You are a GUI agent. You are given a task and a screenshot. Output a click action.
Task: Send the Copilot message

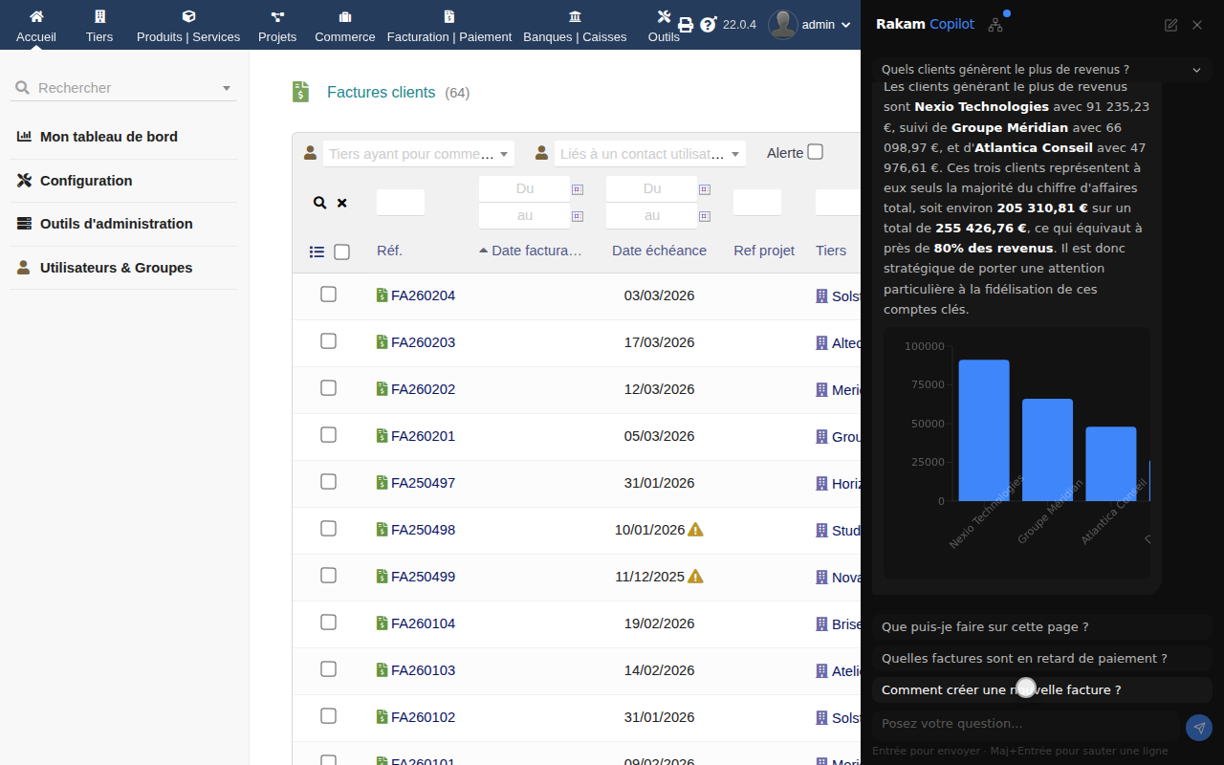click(1199, 728)
